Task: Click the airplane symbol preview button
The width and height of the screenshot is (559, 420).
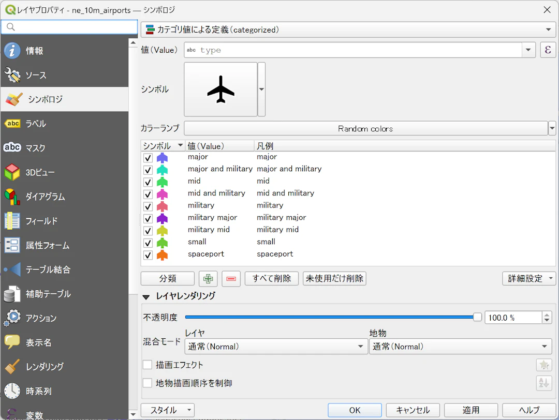Action: (x=220, y=89)
